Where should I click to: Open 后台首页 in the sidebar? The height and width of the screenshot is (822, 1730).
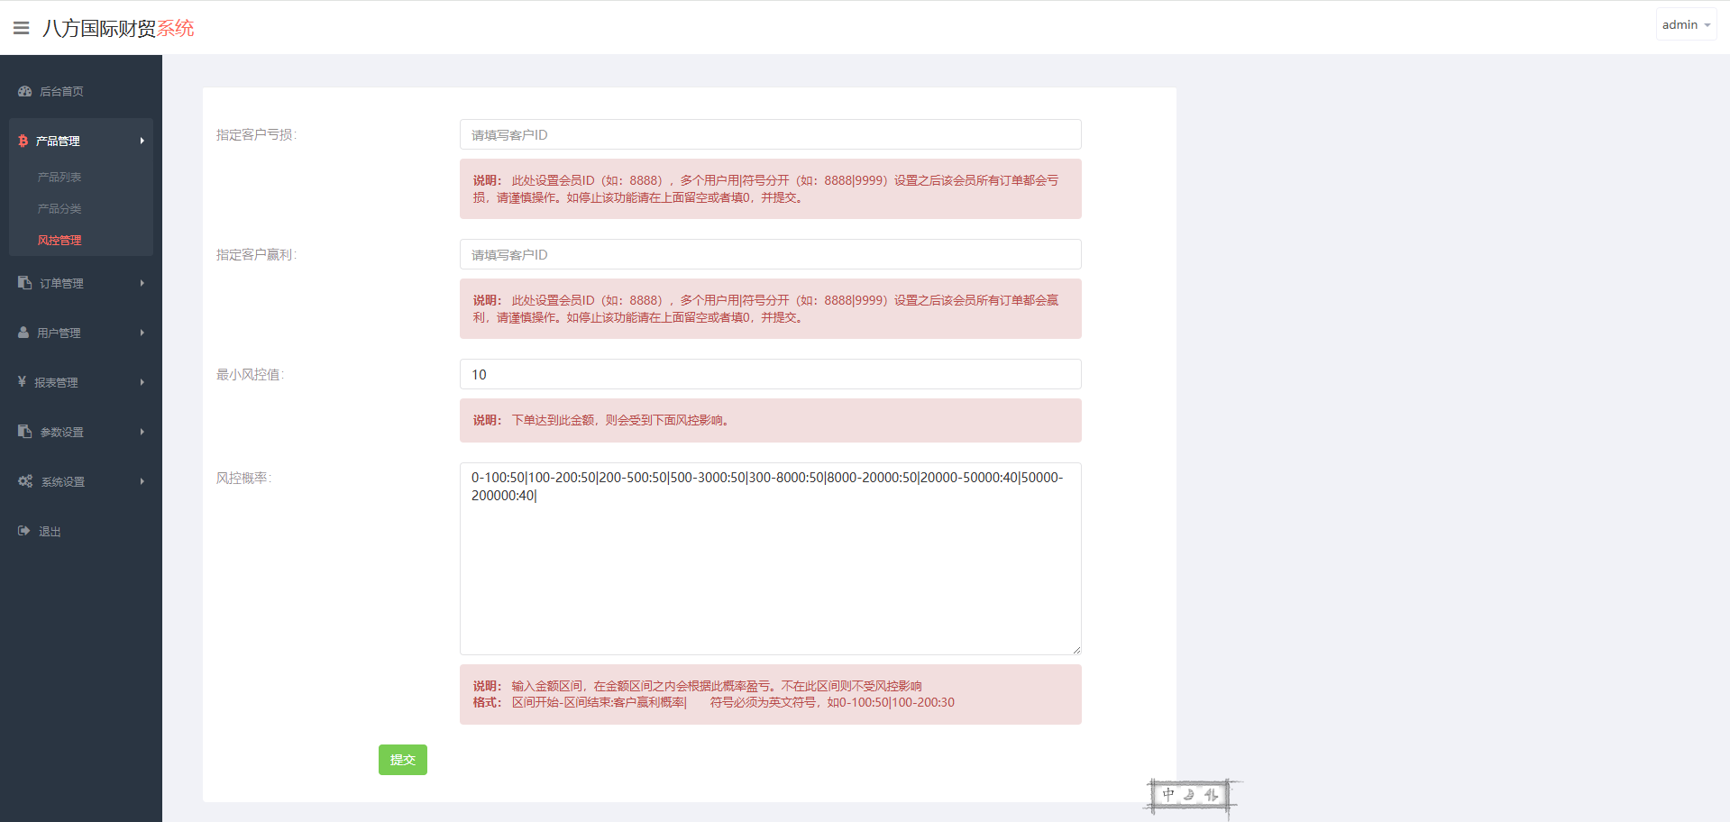click(x=61, y=91)
